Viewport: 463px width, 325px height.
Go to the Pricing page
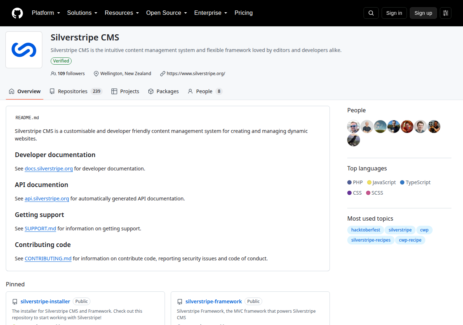[244, 13]
